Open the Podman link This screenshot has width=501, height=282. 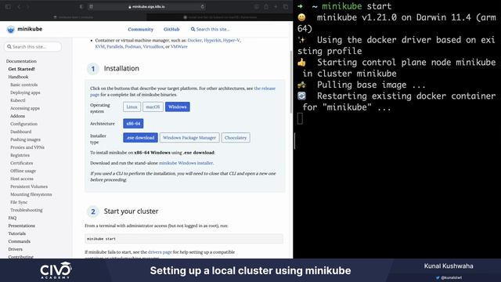tap(133, 47)
